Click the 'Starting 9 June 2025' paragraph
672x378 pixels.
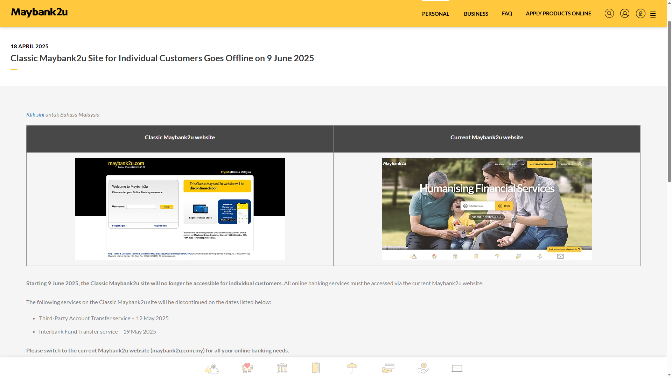click(x=254, y=283)
